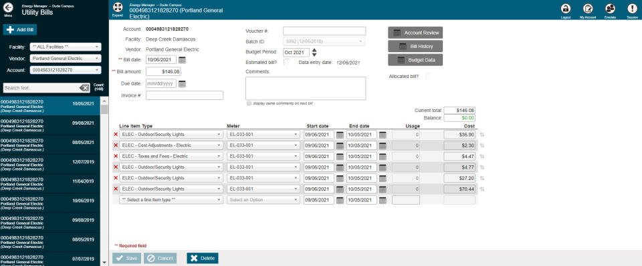The image size is (642, 266).
Task: Open the 'Select an Option' meter dropdown
Action: point(263,200)
